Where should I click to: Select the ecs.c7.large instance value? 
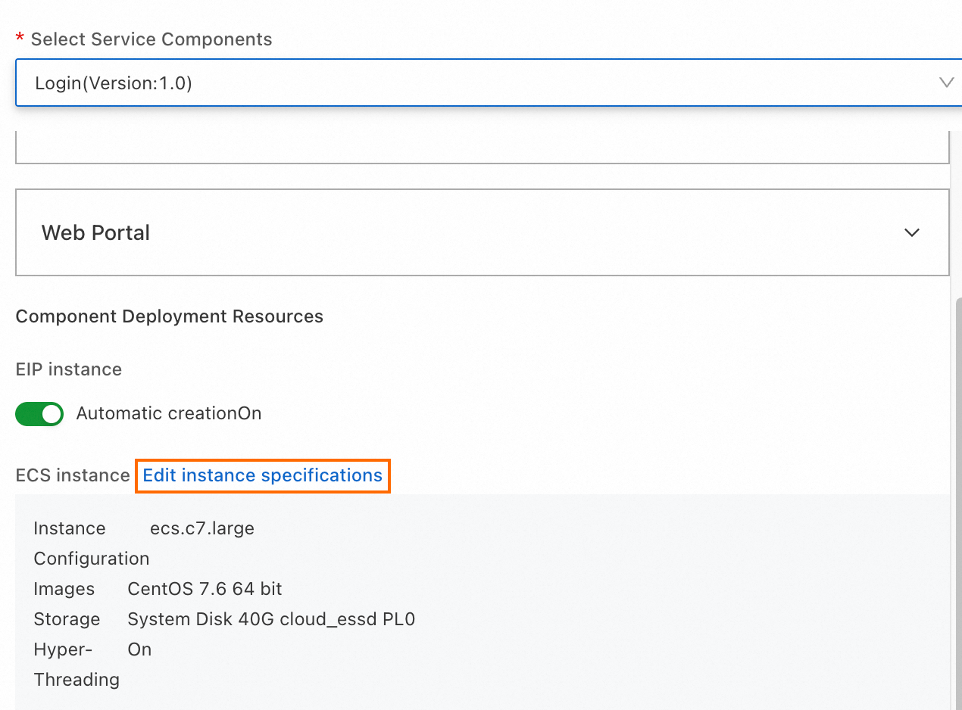click(x=202, y=528)
